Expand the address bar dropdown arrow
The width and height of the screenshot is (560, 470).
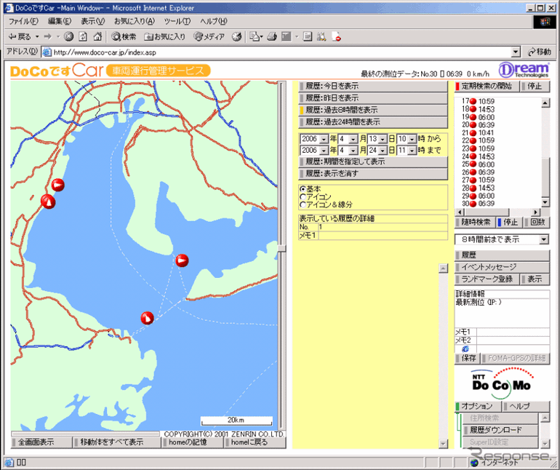(x=516, y=52)
